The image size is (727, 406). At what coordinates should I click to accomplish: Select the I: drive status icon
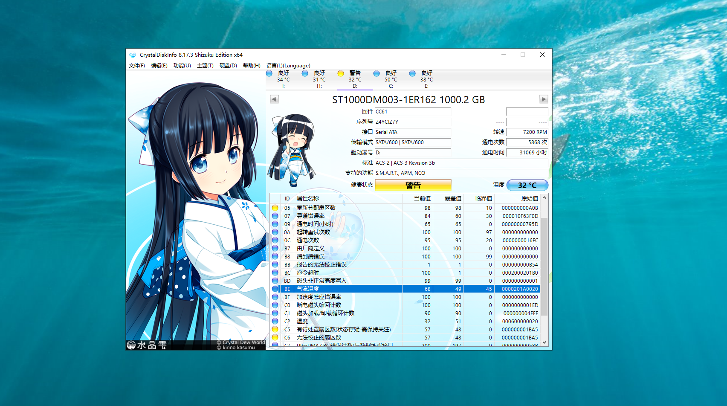(x=269, y=73)
